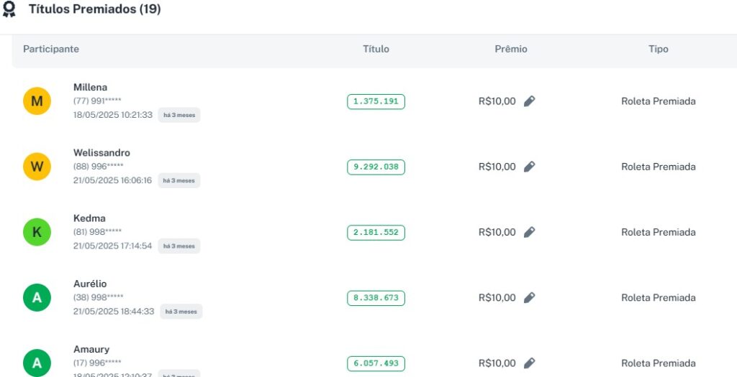Click Aurélio's green A avatar

(x=37, y=297)
